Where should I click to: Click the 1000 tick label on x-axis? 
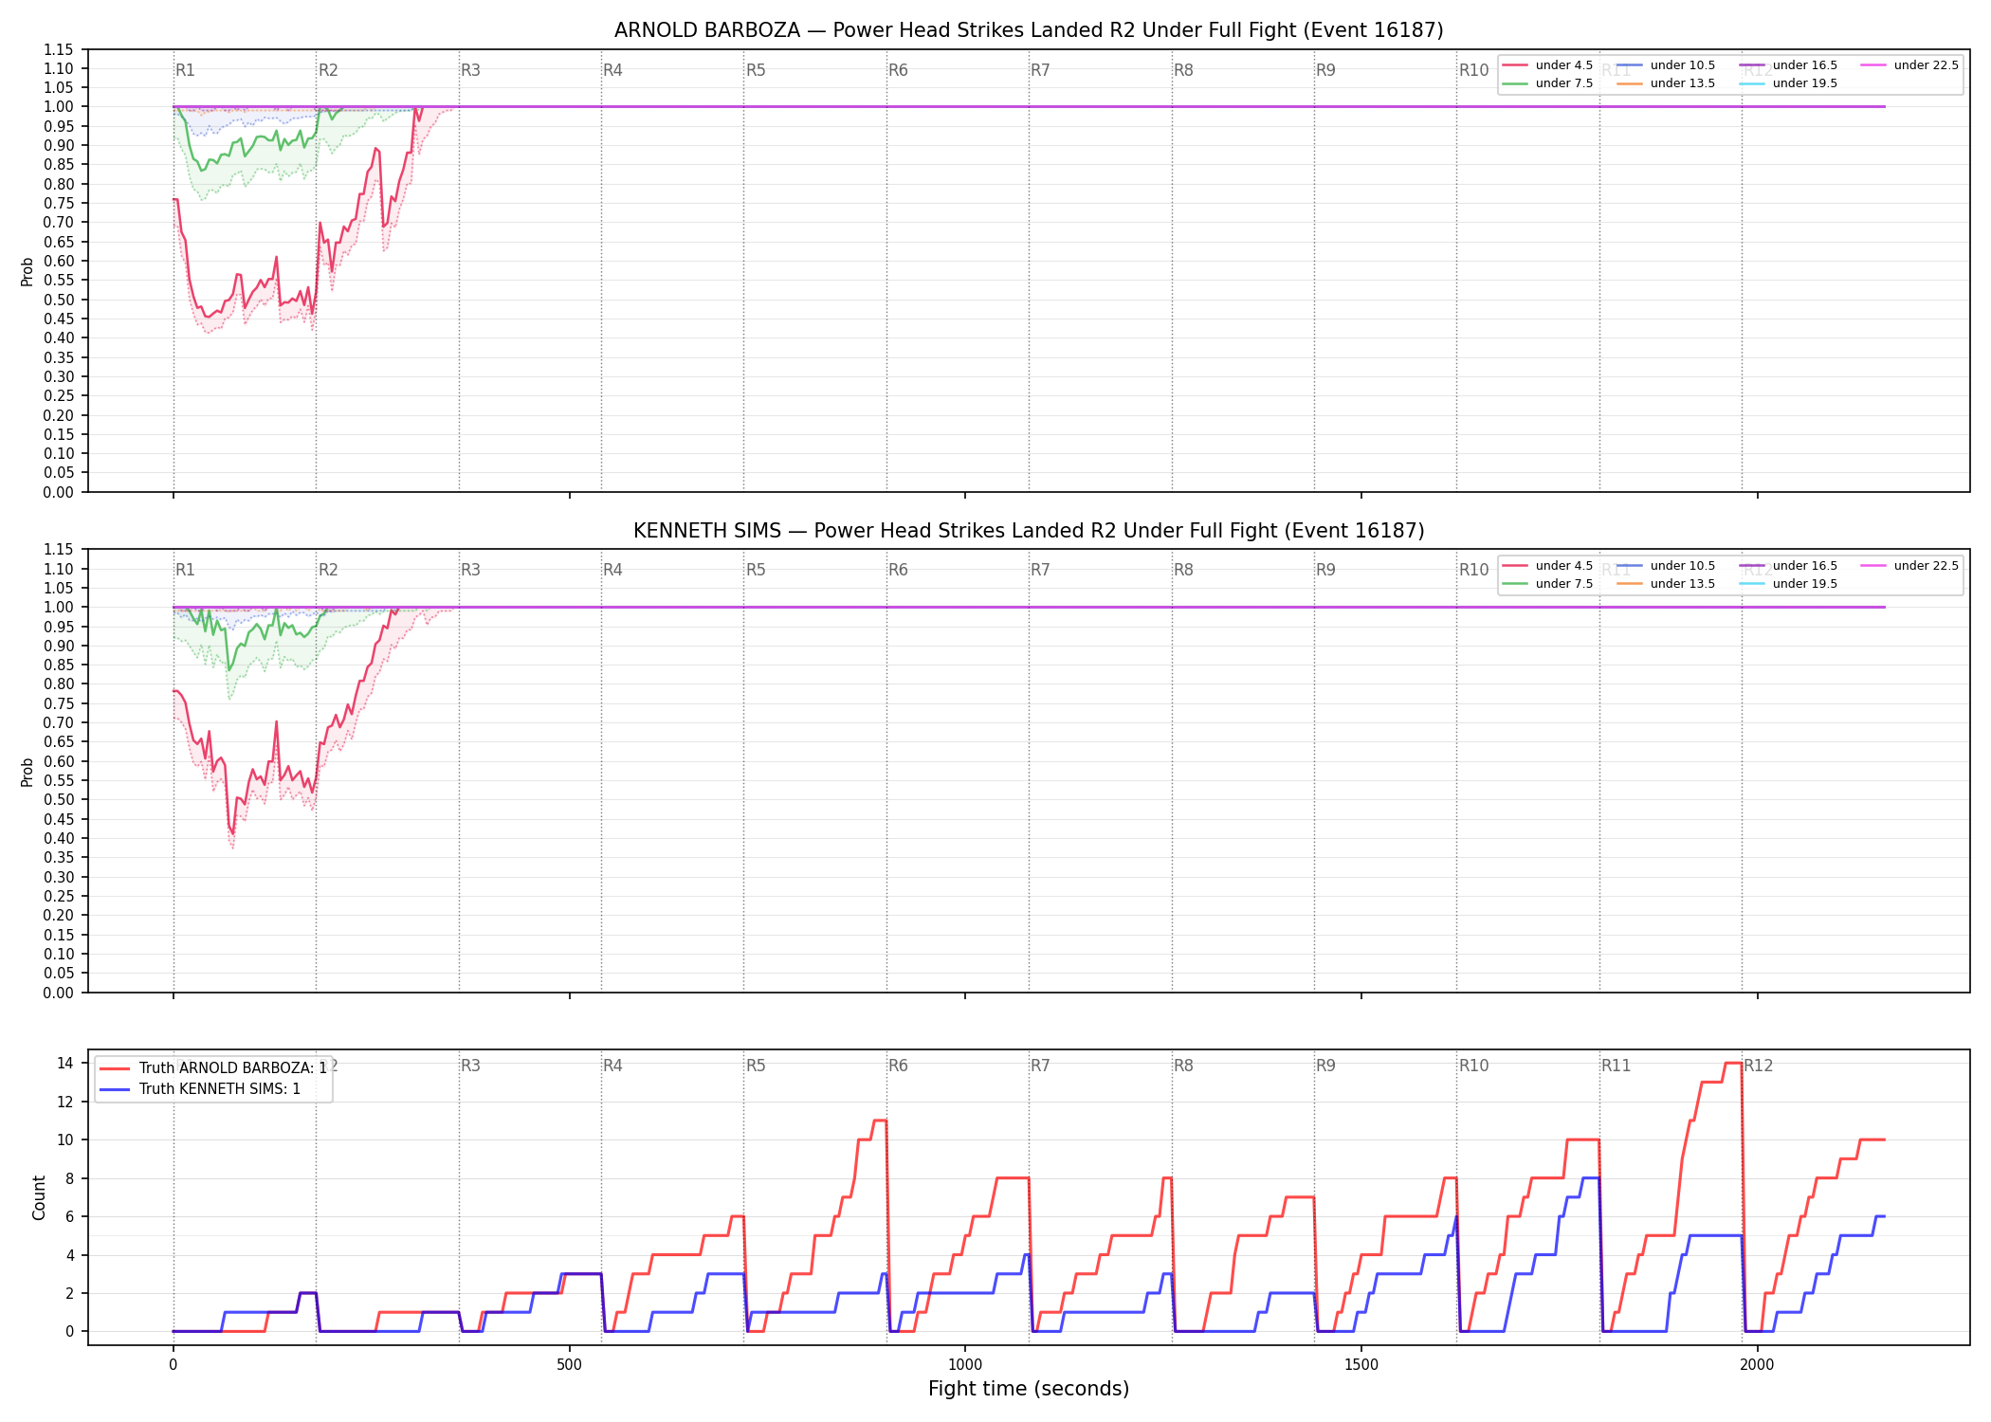[x=965, y=1365]
